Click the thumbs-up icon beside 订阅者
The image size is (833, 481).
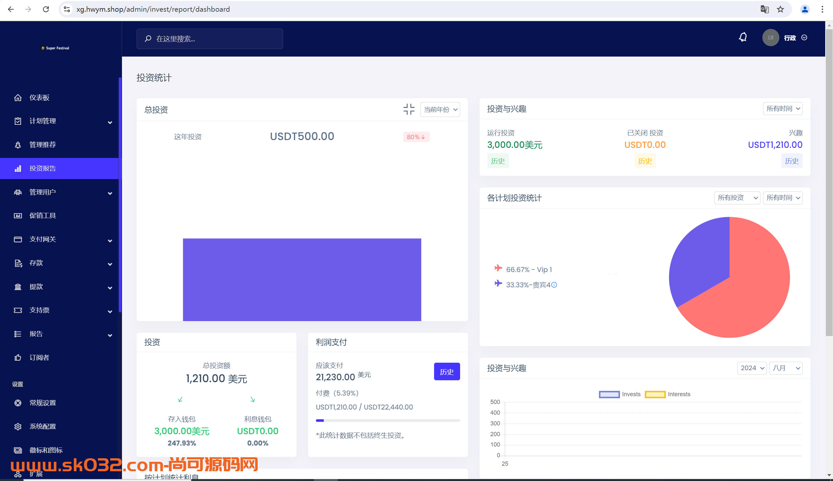18,357
